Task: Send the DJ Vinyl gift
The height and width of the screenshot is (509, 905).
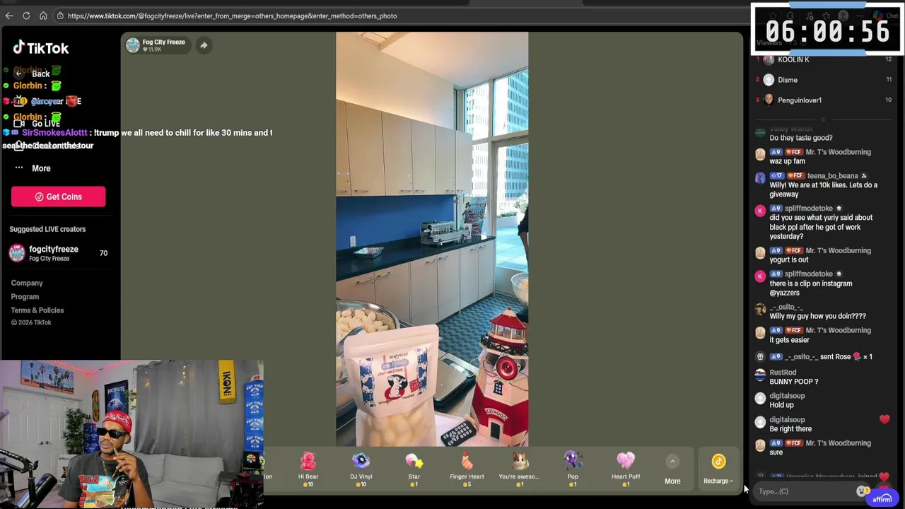Action: 361,469
